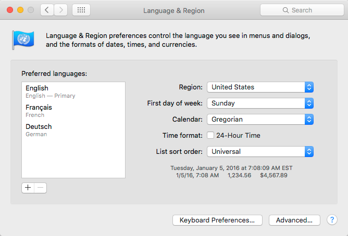Click the help question mark button
This screenshot has height=236, width=348.
point(332,220)
